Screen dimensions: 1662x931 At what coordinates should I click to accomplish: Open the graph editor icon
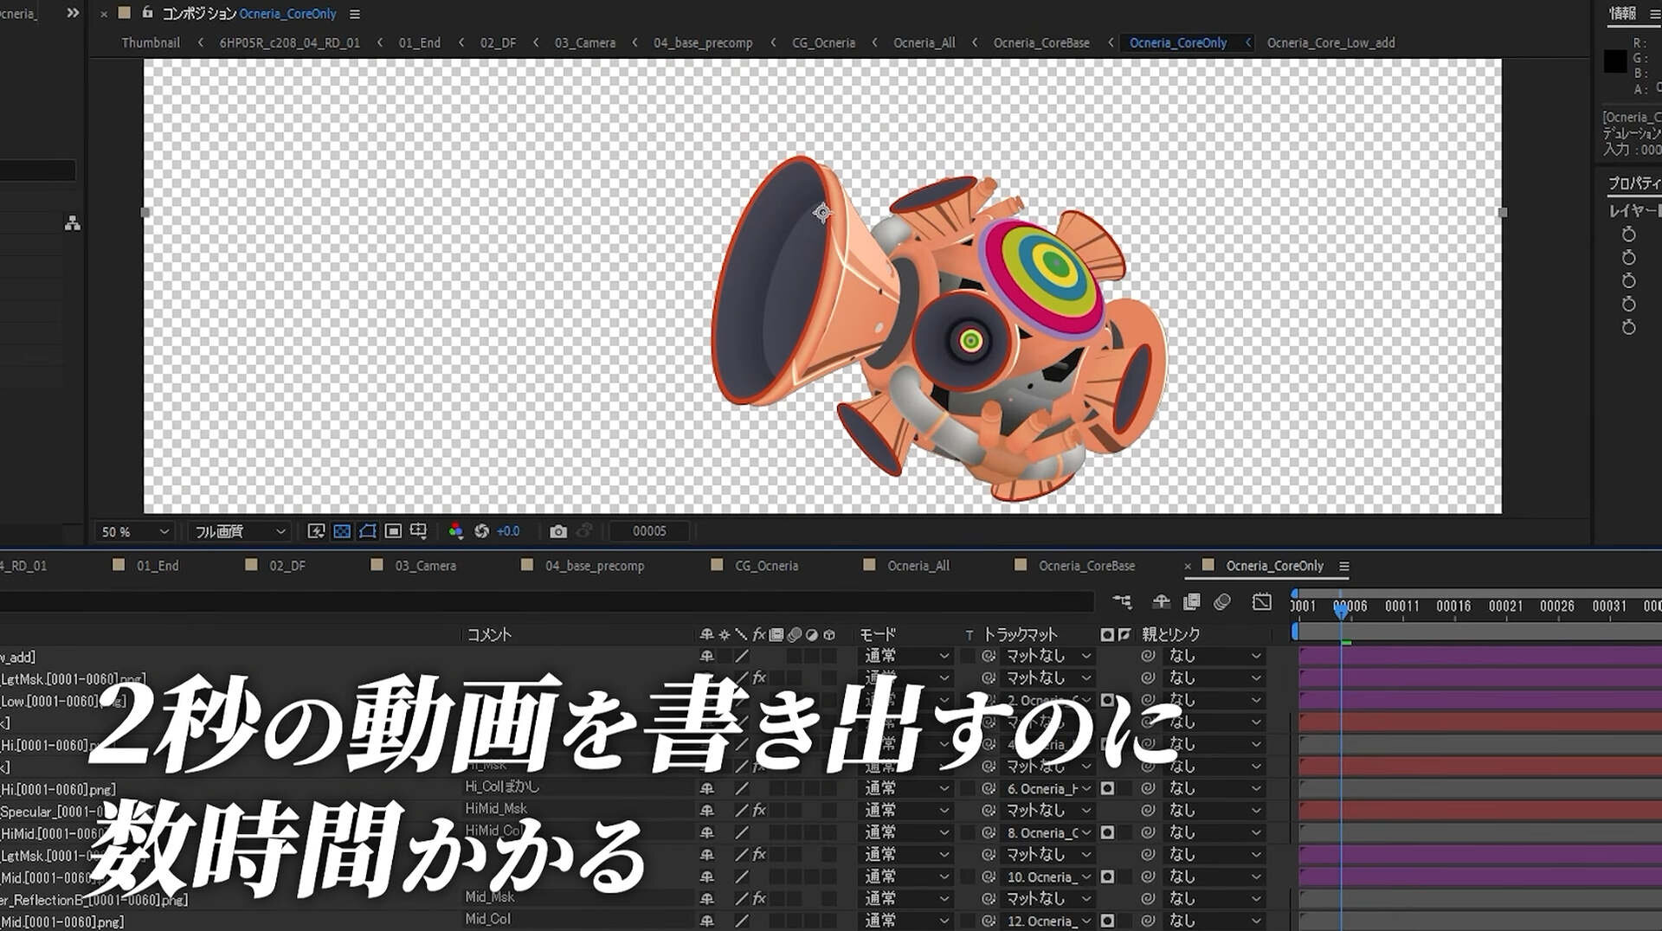1262,602
